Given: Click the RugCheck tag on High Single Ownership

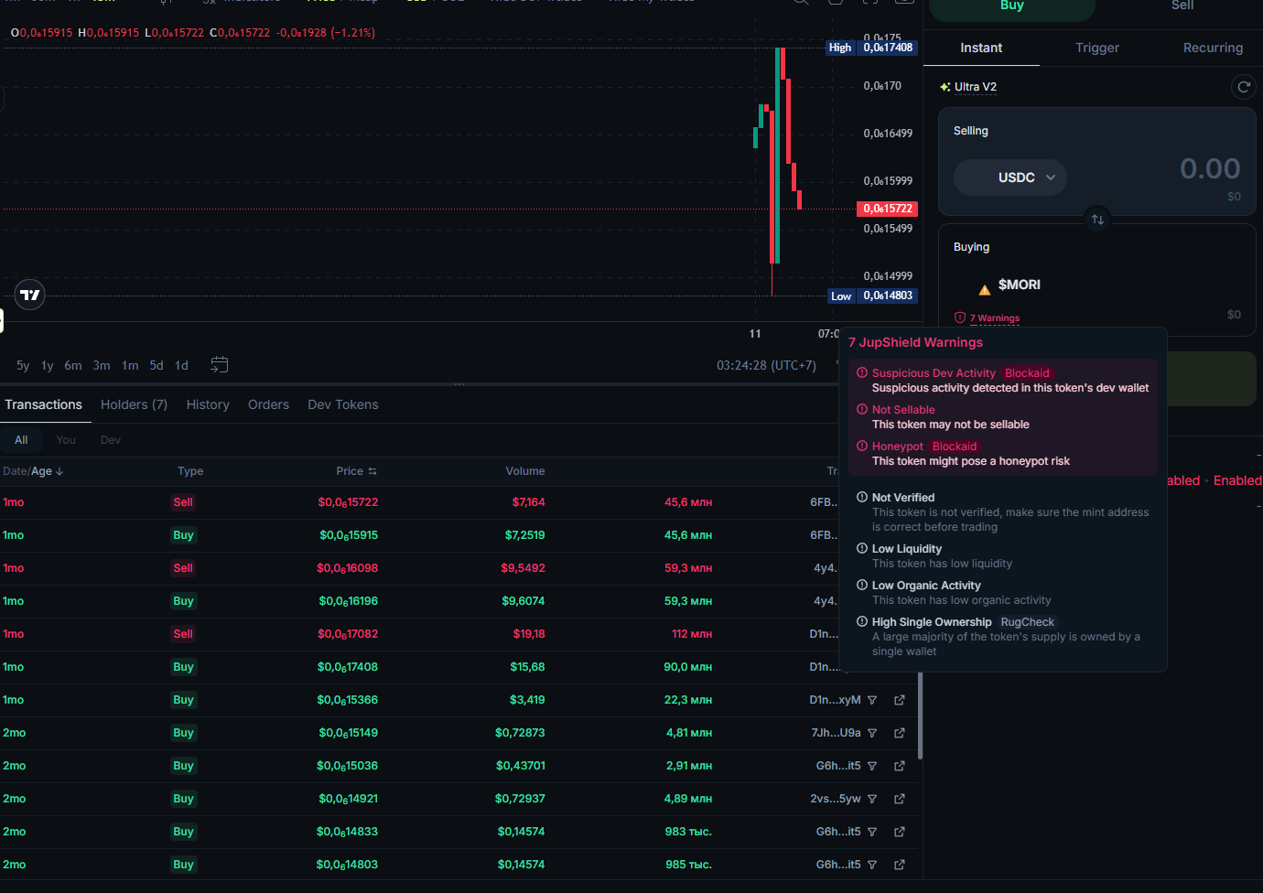Looking at the screenshot, I should pos(1027,622).
